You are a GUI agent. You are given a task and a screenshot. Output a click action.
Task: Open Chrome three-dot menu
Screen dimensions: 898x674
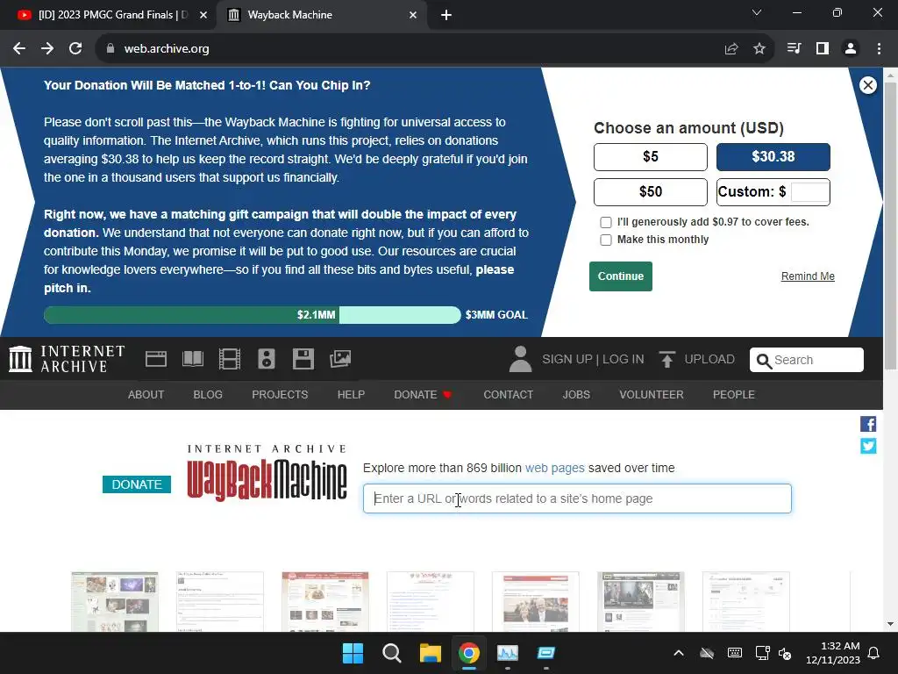click(x=879, y=49)
